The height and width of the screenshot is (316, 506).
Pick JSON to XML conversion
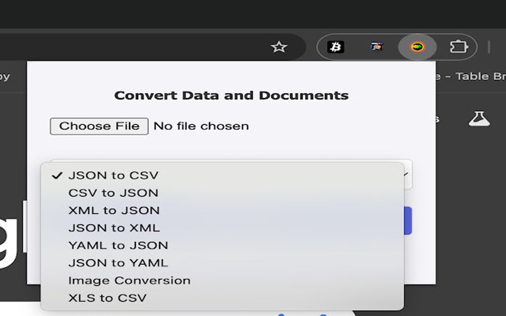point(114,227)
